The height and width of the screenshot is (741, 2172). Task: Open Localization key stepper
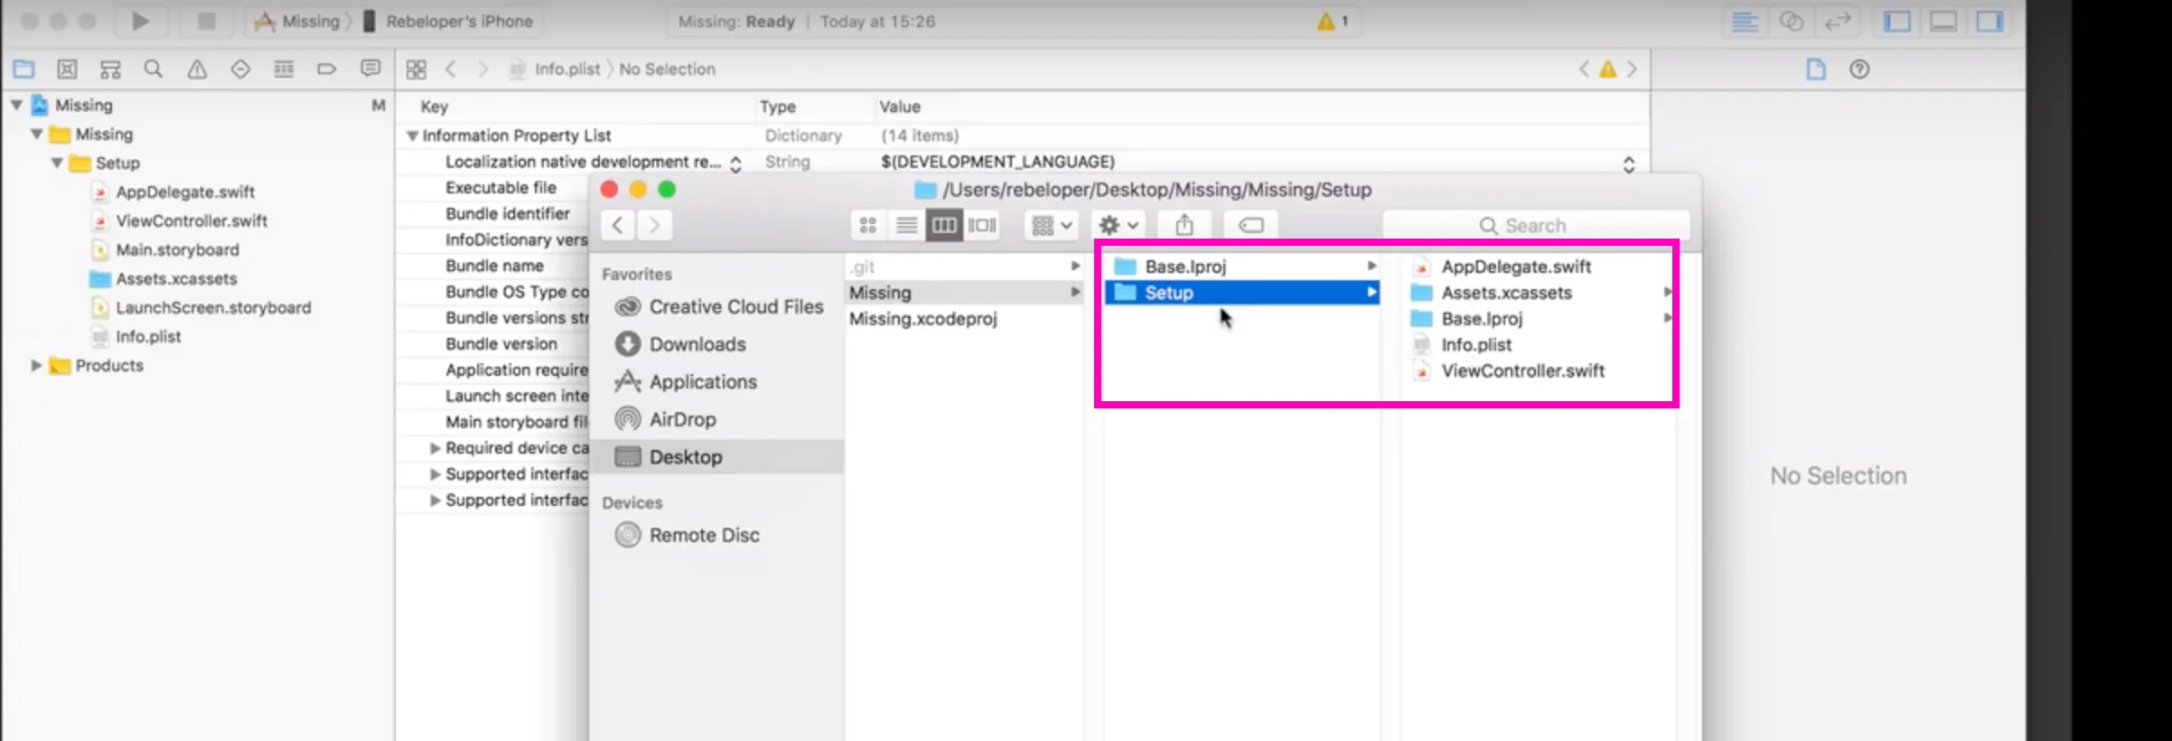pyautogui.click(x=735, y=163)
